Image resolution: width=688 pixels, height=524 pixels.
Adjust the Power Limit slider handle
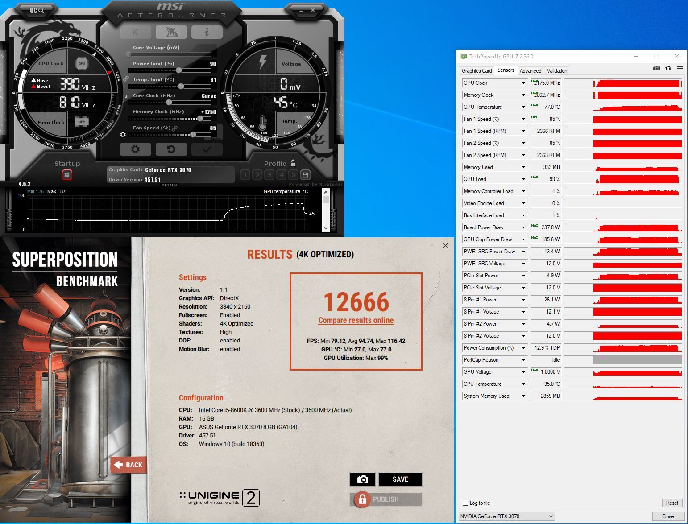click(179, 70)
